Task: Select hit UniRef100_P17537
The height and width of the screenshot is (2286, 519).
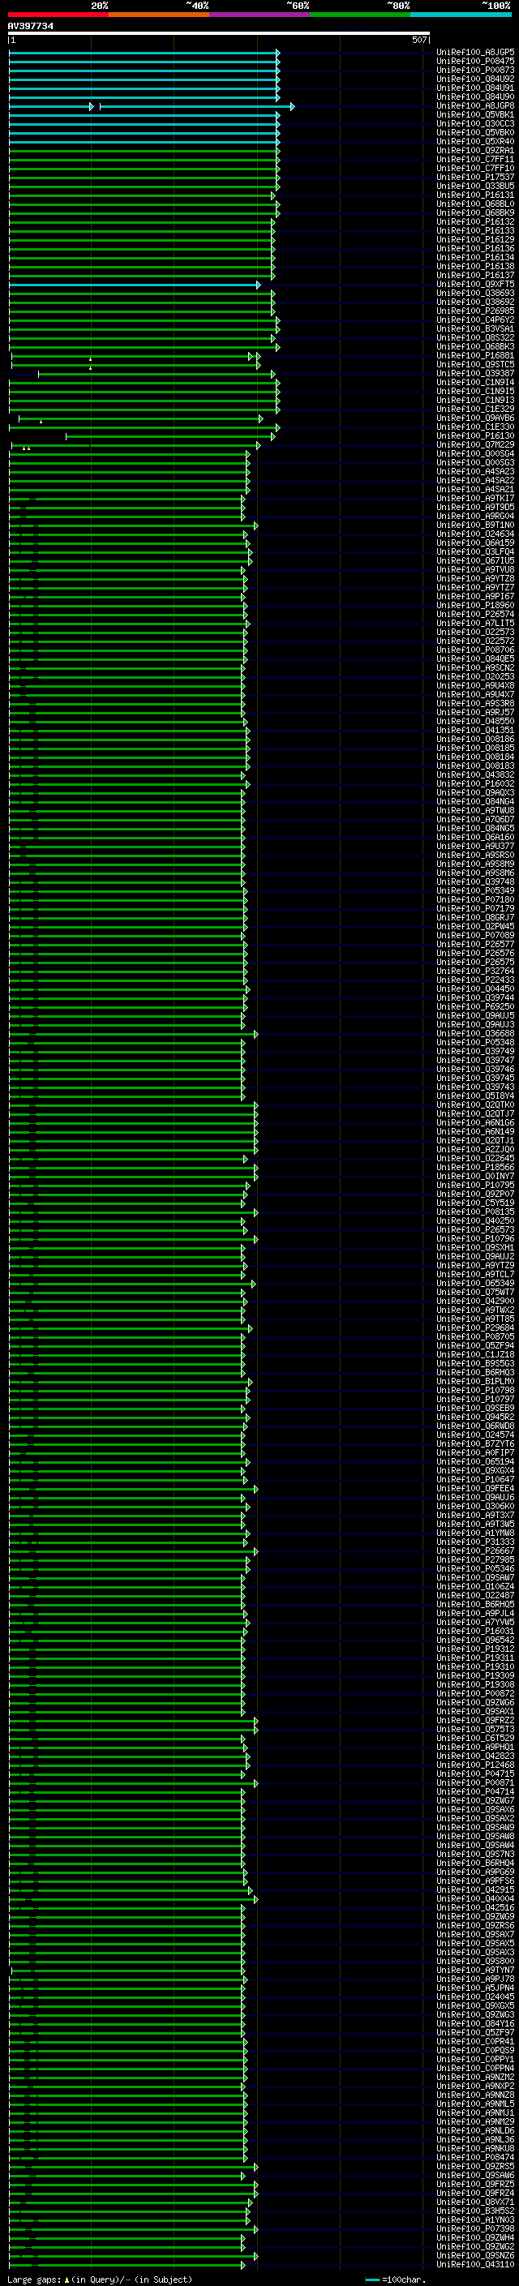Action: (x=474, y=177)
